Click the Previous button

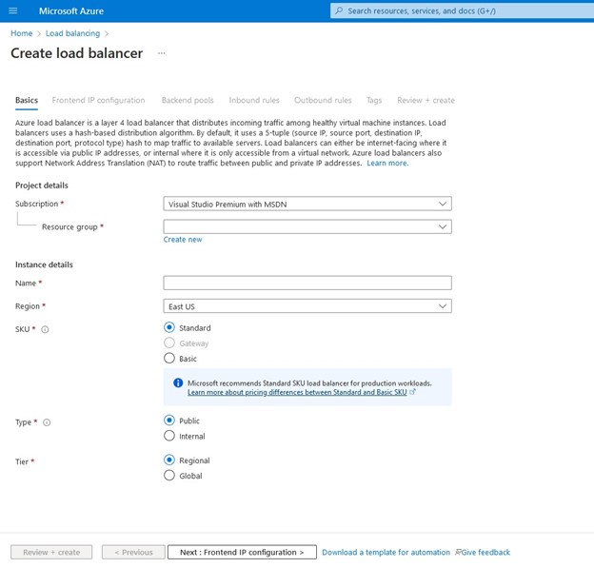133,552
